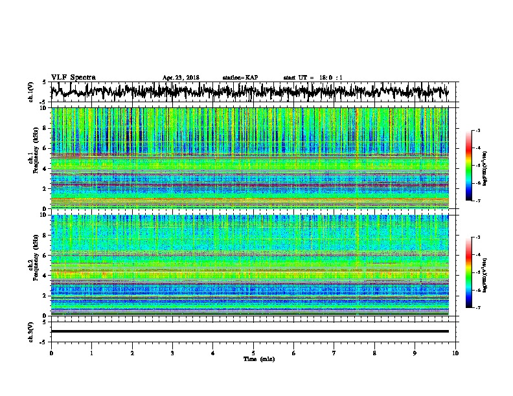Viewport: 513px width, 396px height.
Task: Click the ch.1 voltage waveform trace
Action: [x=249, y=91]
